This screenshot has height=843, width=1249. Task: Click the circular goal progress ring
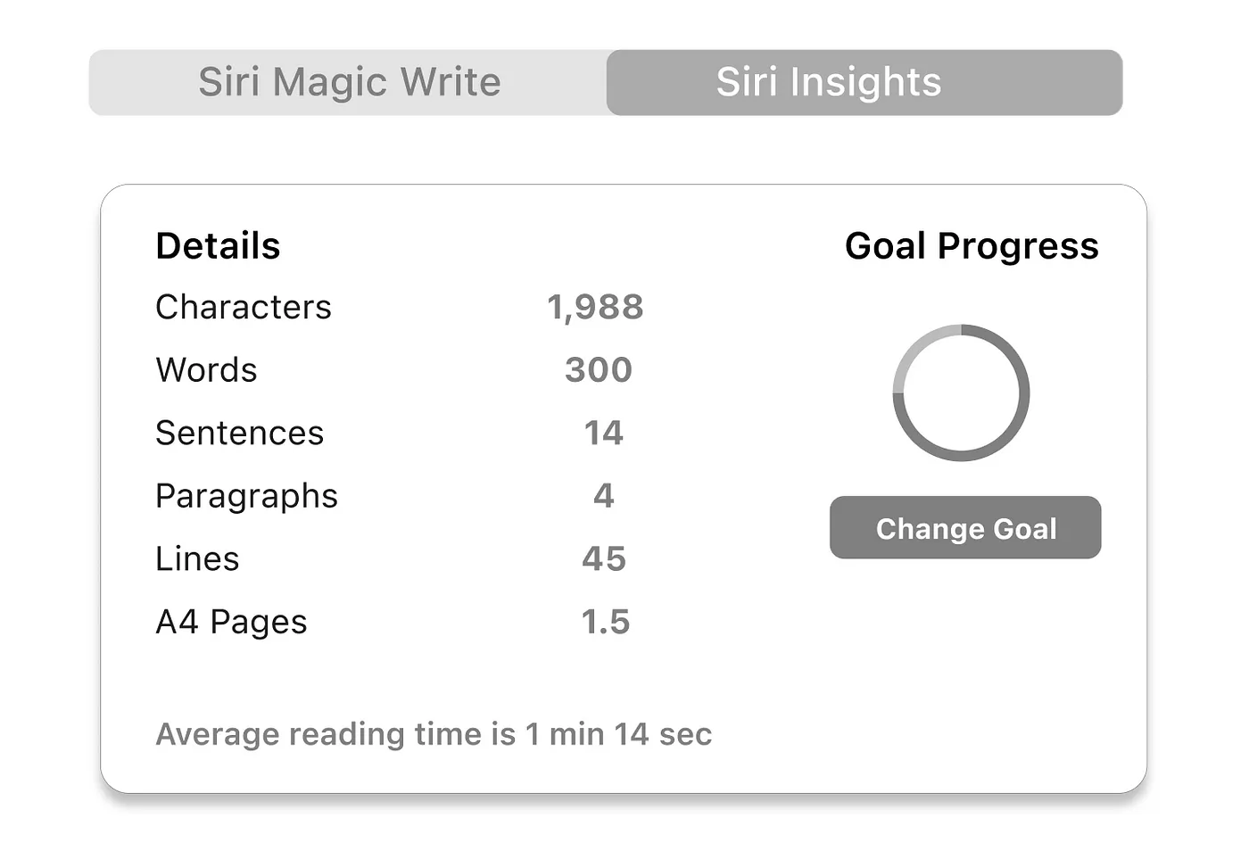click(962, 393)
